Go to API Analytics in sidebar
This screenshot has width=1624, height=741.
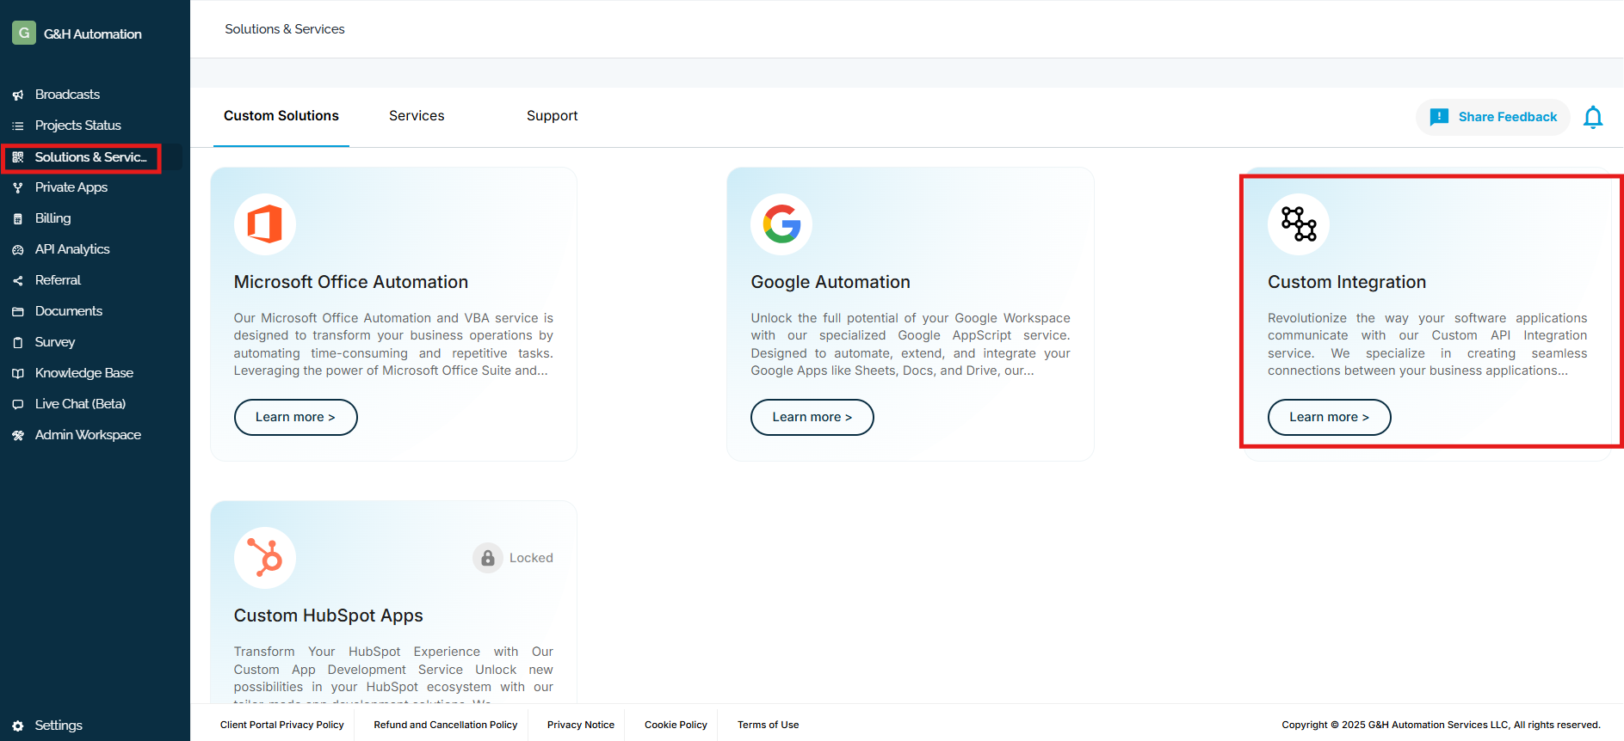pos(72,249)
